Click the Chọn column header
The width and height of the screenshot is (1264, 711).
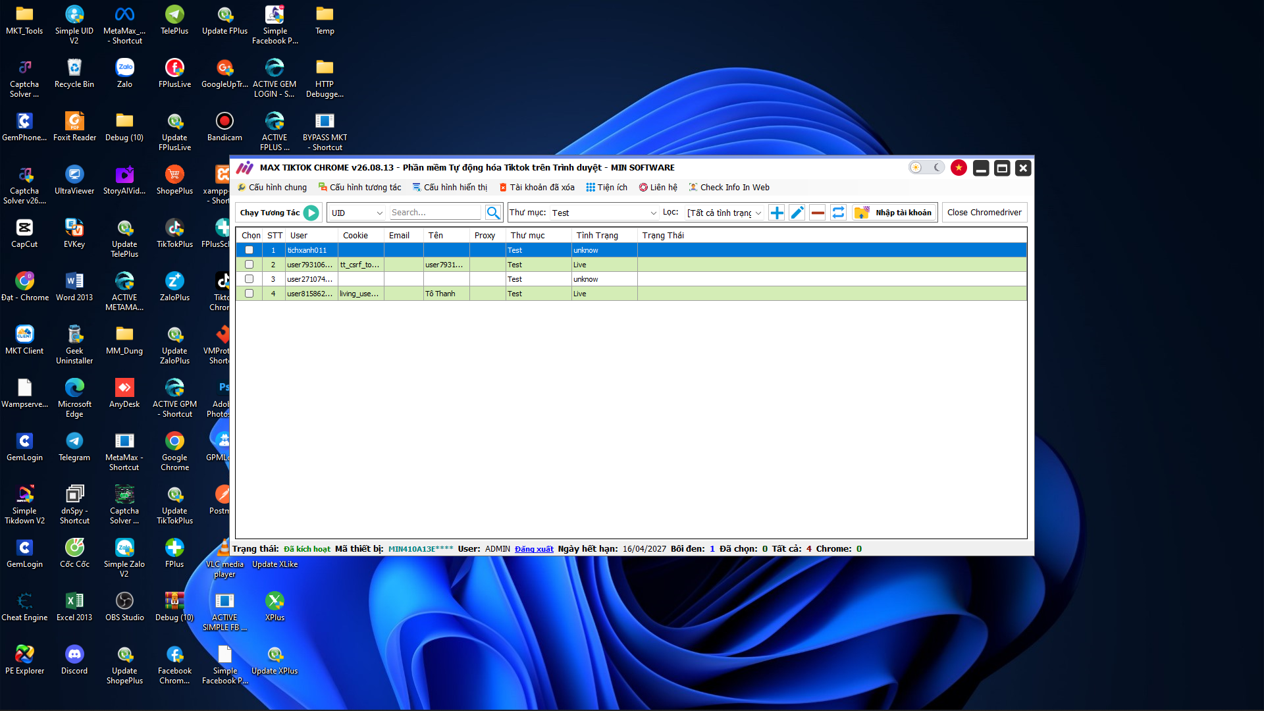[251, 236]
